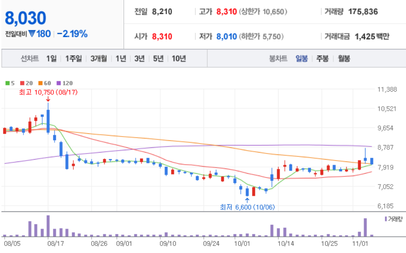Click the purple 120-day moving average legend
The width and height of the screenshot is (406, 253).
(x=64, y=83)
